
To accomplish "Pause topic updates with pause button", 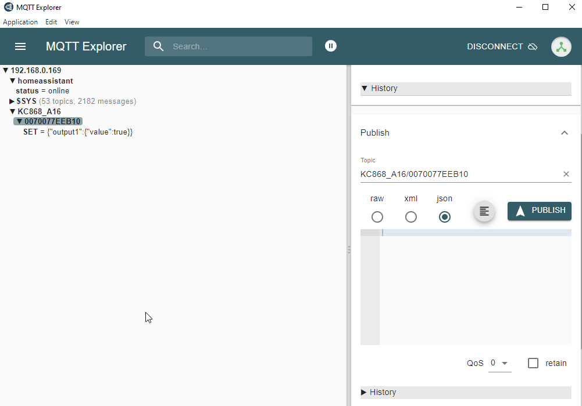I will (x=331, y=46).
